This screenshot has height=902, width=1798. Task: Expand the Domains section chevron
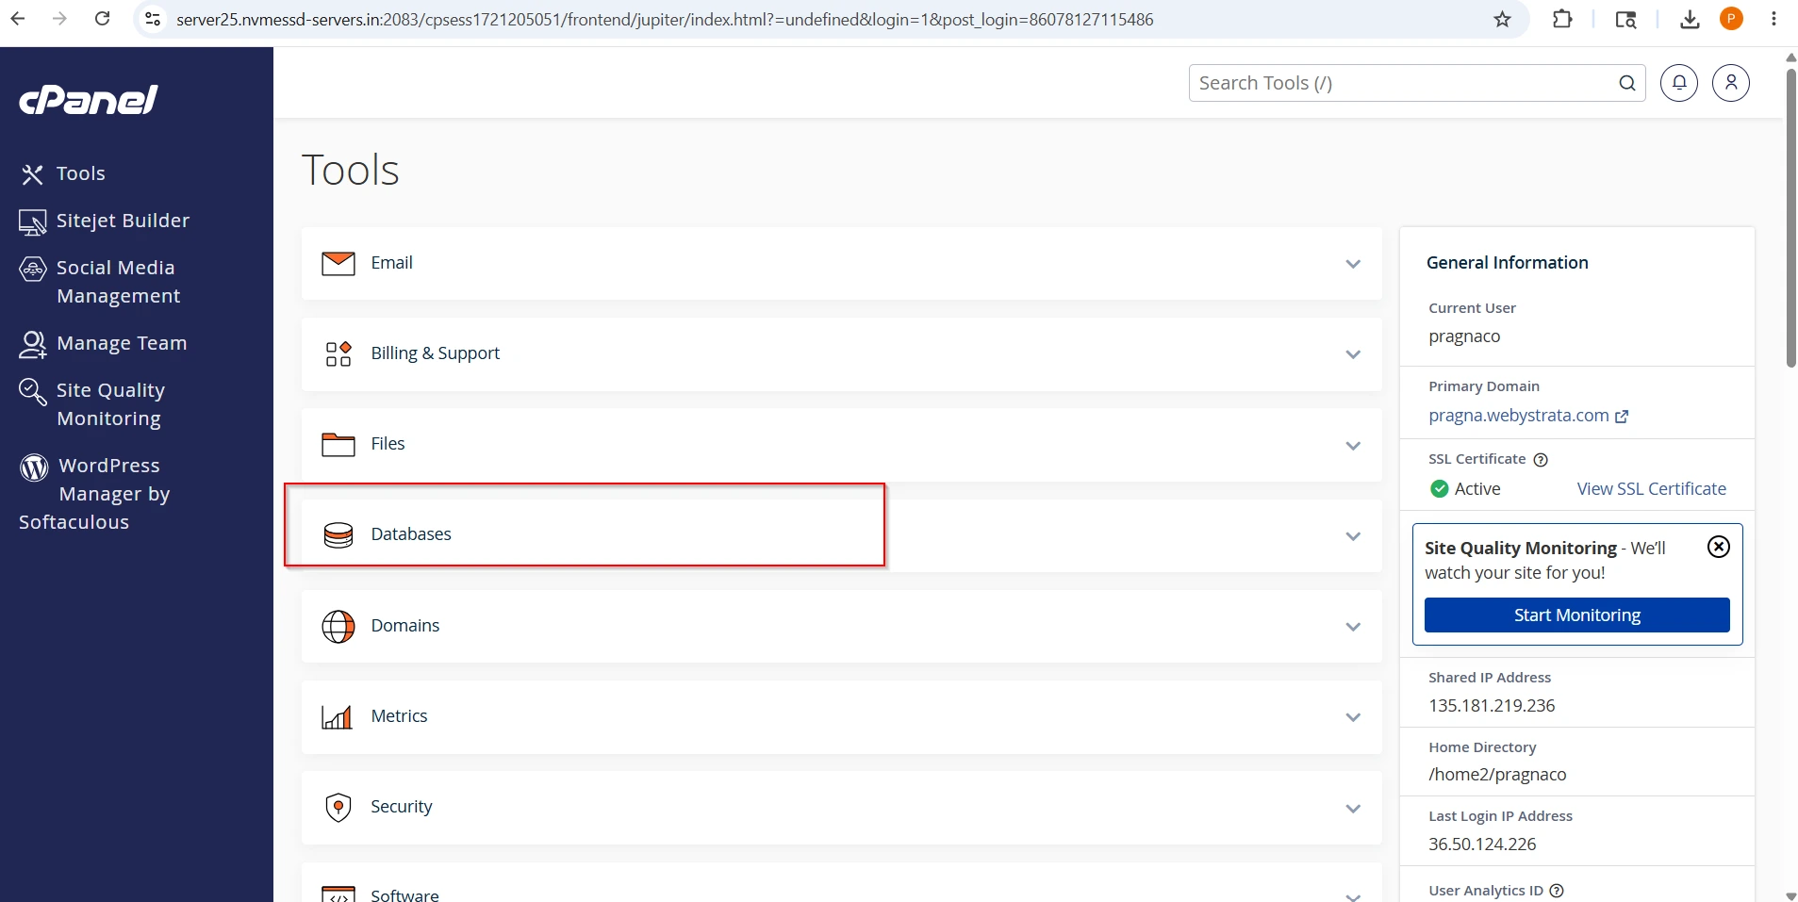(1353, 627)
